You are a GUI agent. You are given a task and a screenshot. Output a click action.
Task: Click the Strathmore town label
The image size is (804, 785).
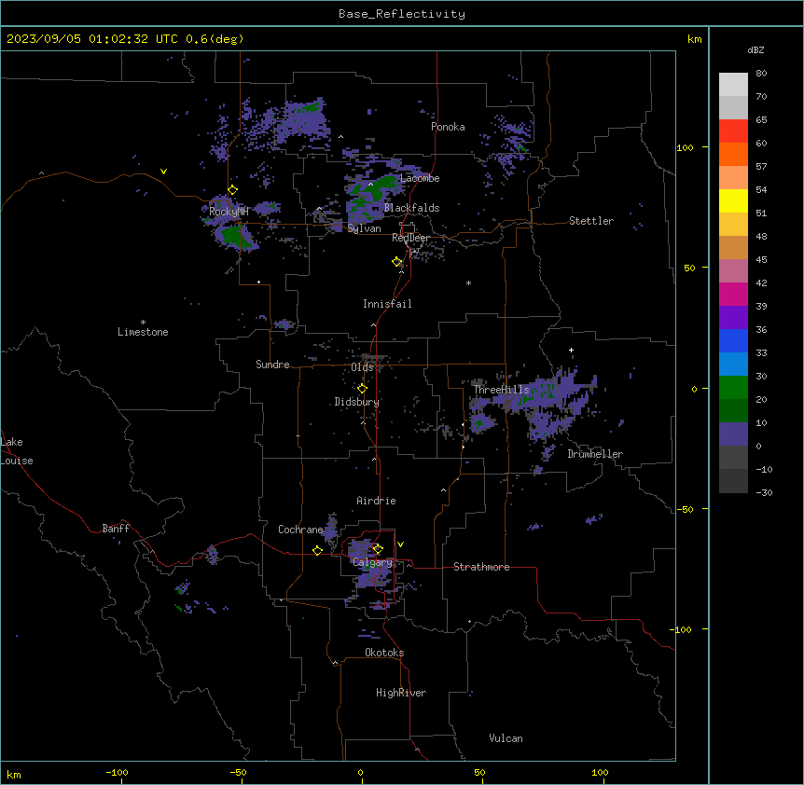coord(481,567)
